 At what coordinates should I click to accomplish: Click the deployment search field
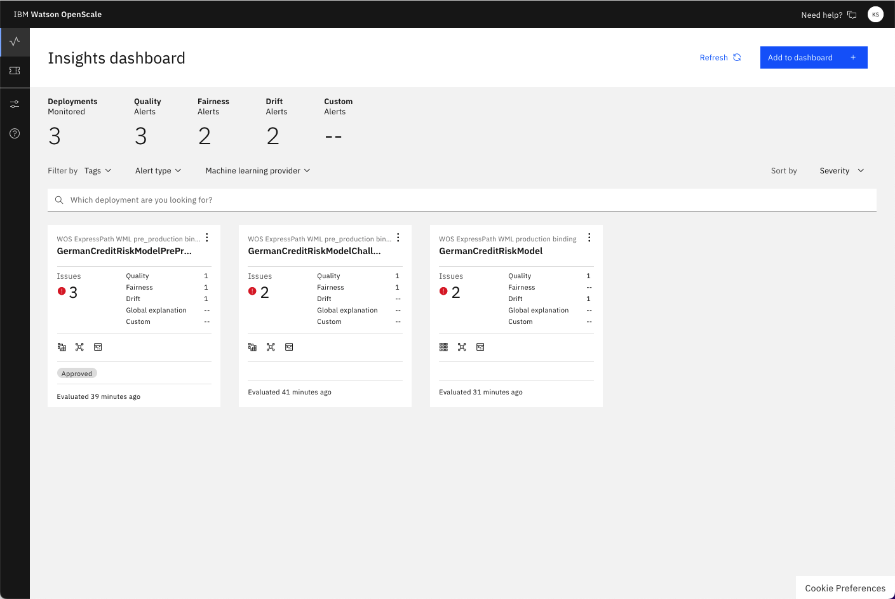click(462, 200)
